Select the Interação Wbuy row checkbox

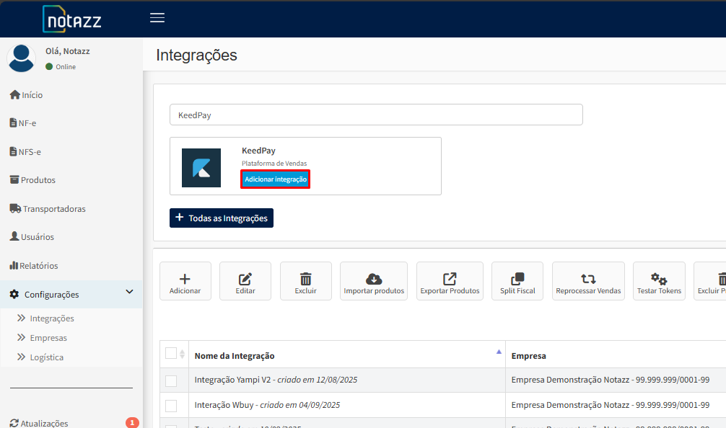pos(171,405)
